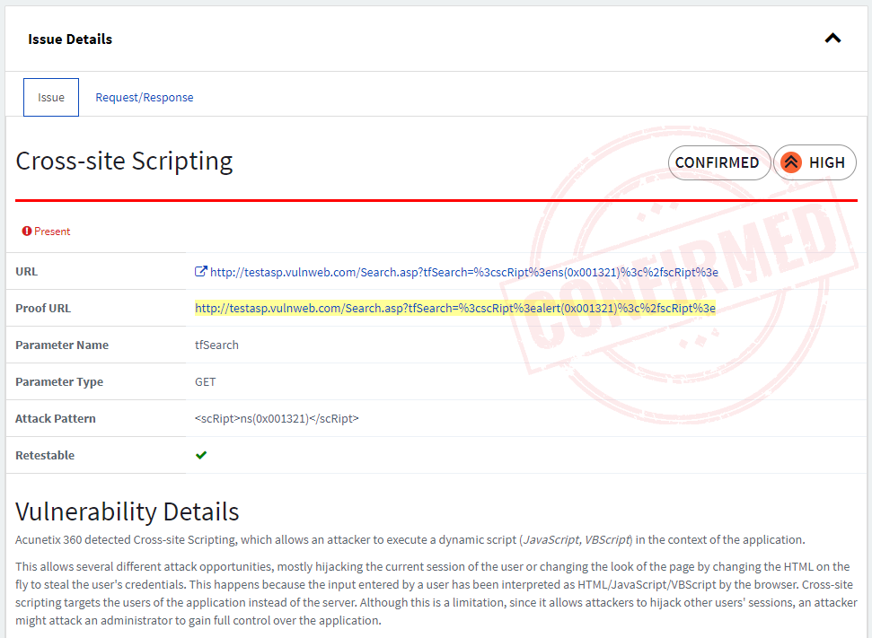Select the attack pattern scRipt value

[x=277, y=418]
